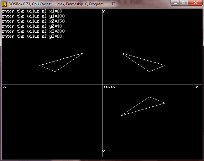Select the y1=100 input line

[33, 16]
